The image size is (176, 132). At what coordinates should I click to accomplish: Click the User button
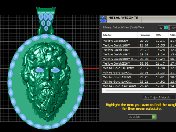(x=173, y=28)
